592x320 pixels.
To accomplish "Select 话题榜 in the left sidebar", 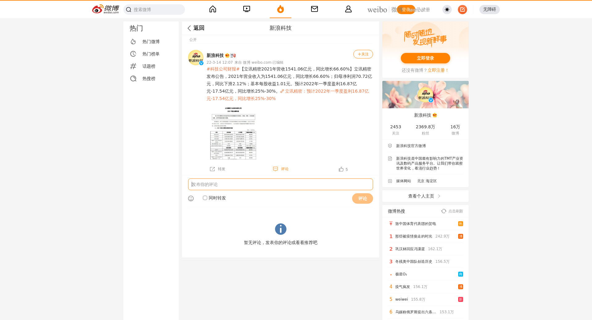I will point(149,66).
